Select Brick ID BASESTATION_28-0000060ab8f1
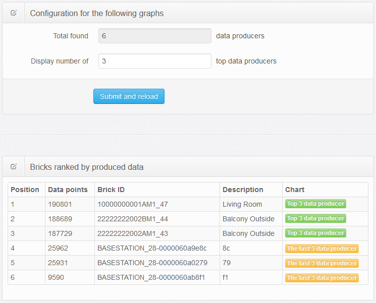Image resolution: width=376 pixels, height=303 pixels. (x=151, y=277)
